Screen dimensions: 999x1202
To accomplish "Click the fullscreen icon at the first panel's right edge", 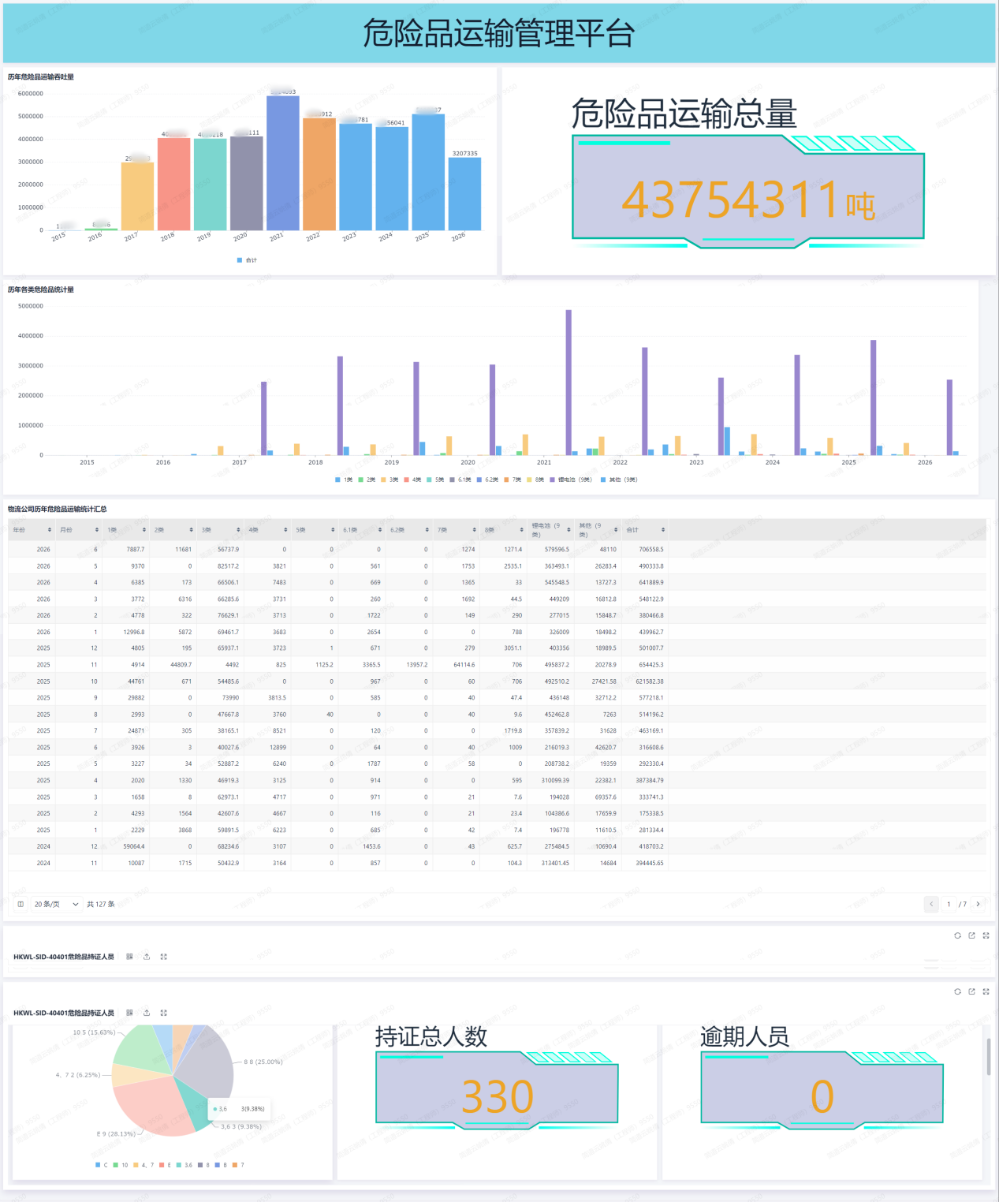I will [986, 935].
